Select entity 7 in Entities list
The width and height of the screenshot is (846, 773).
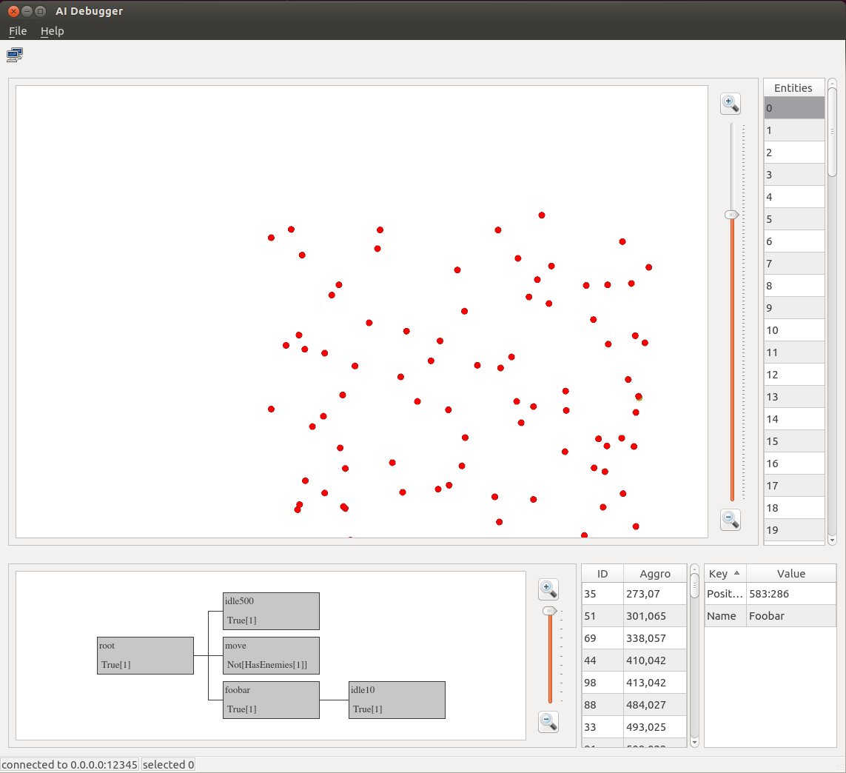793,264
